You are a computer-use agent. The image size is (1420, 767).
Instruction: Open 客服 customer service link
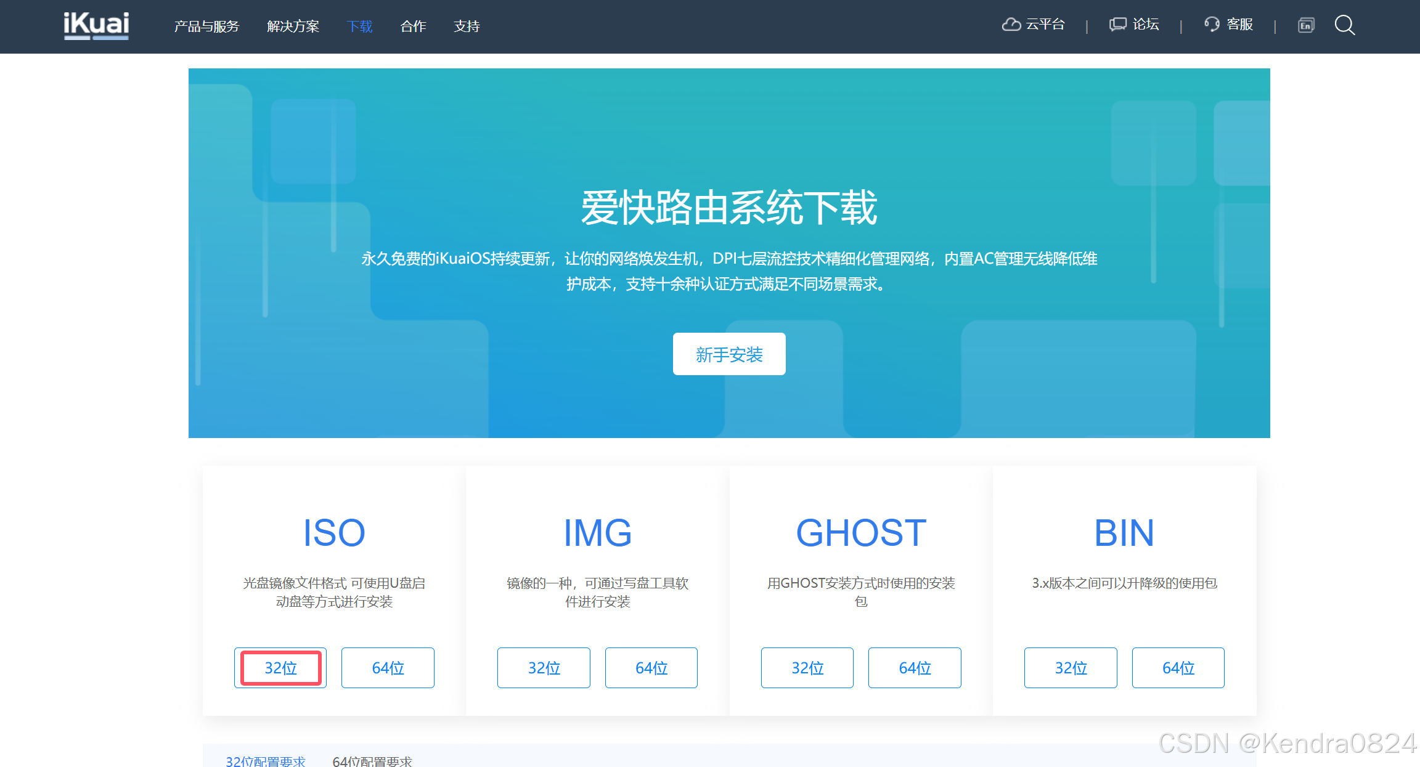point(1228,25)
